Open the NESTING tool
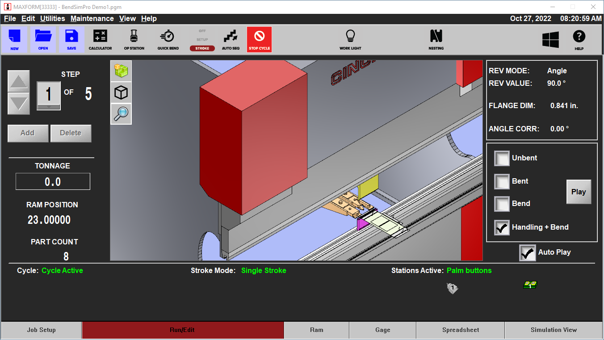 (436, 39)
